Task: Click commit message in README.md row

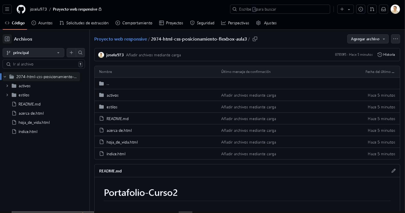Action: coord(249,119)
